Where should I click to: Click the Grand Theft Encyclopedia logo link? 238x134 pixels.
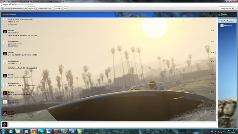[x=9, y=15]
